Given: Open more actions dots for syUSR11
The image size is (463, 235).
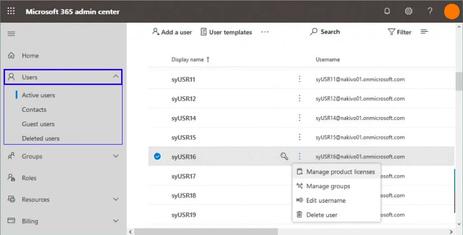Looking at the screenshot, I should click(x=300, y=79).
